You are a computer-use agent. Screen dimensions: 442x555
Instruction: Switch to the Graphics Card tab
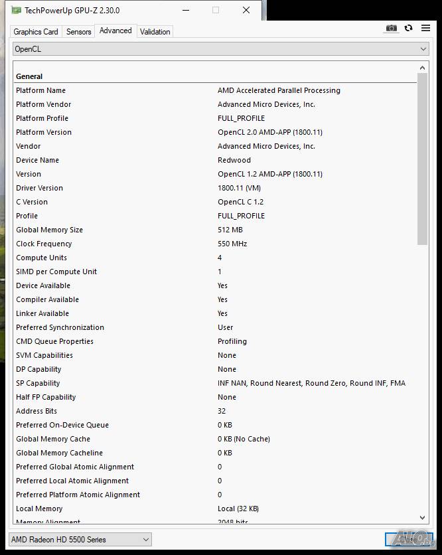click(x=36, y=31)
